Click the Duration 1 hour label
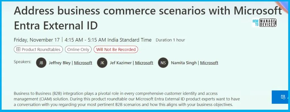Image resolution: width=290 pixels, height=112 pixels. point(170,40)
